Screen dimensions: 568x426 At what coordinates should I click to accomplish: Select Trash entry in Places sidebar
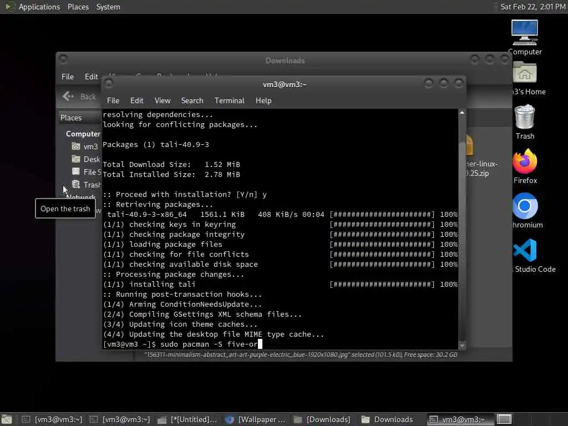pyautogui.click(x=86, y=184)
